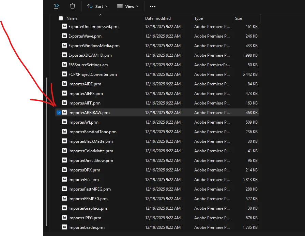
Task: Click the Share icon in toolbar
Action: (x=56, y=6)
